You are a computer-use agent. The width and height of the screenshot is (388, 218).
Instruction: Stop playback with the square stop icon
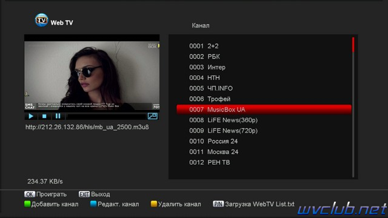click(44, 116)
